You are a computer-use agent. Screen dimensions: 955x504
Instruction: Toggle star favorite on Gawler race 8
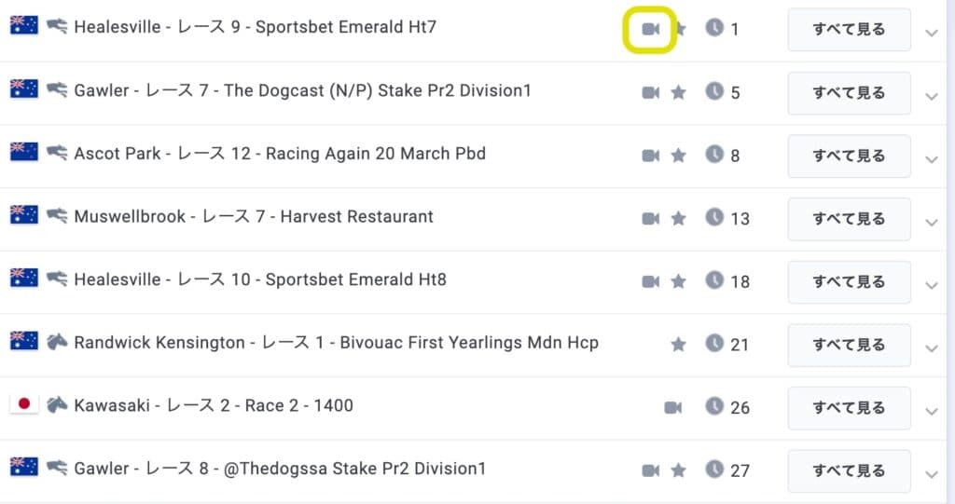click(x=678, y=470)
